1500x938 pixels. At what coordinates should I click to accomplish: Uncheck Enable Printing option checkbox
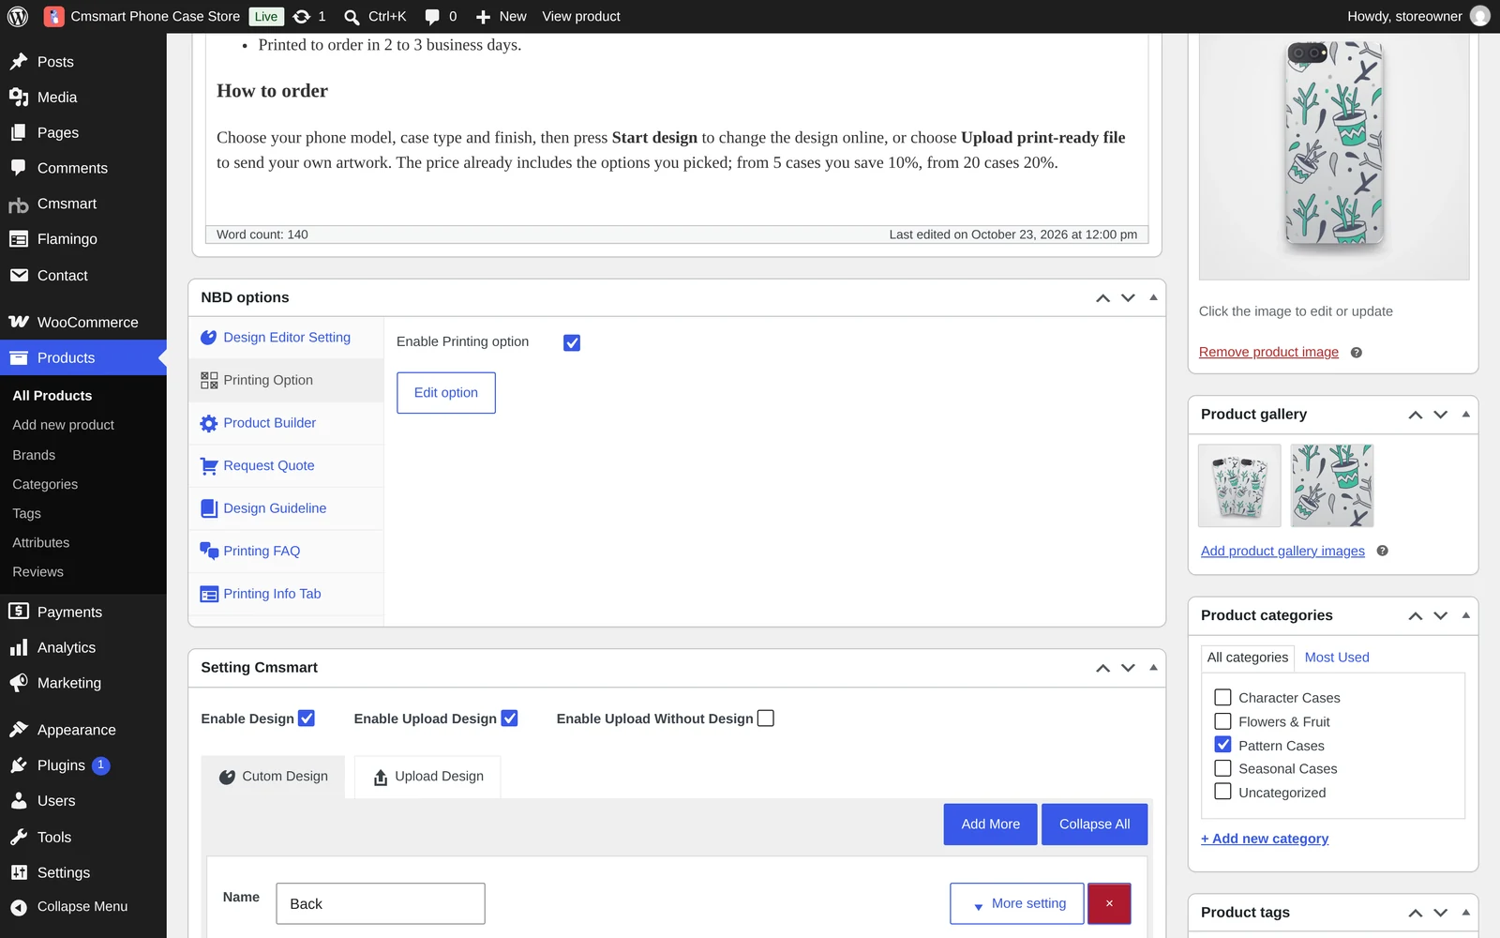coord(572,343)
